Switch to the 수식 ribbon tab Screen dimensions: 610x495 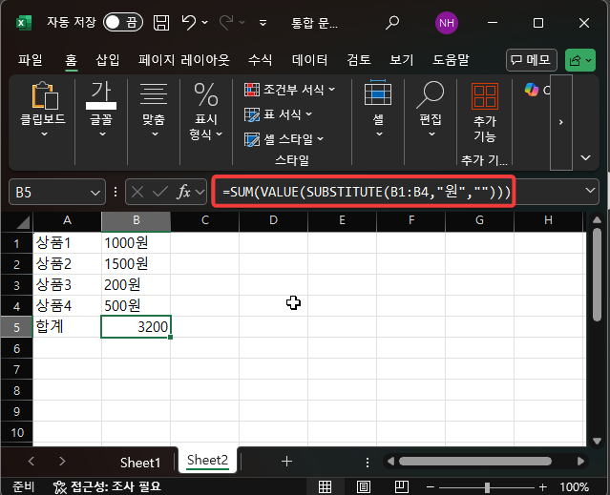[x=261, y=60]
